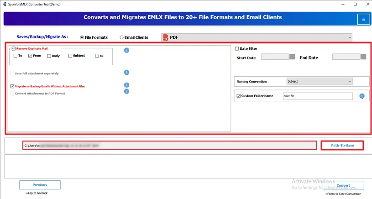
Task: Open the hamburger menu in the banner
Action: pyautogui.click(x=363, y=19)
